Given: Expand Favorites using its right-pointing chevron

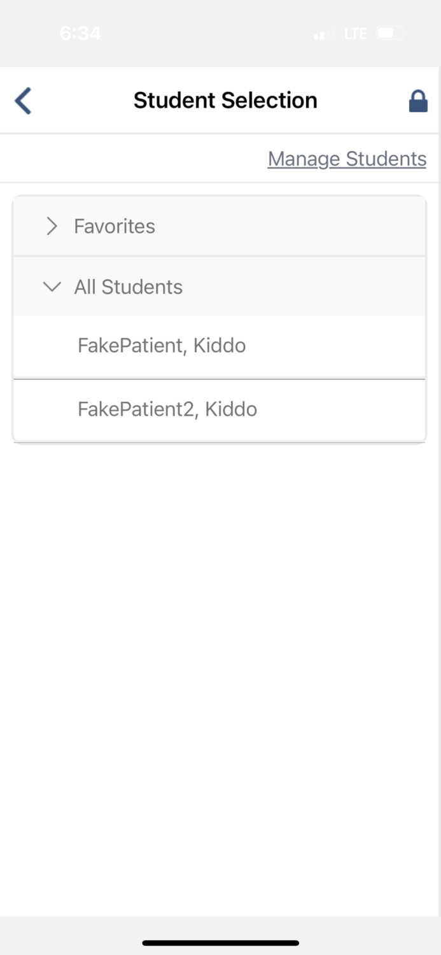Looking at the screenshot, I should pos(52,226).
